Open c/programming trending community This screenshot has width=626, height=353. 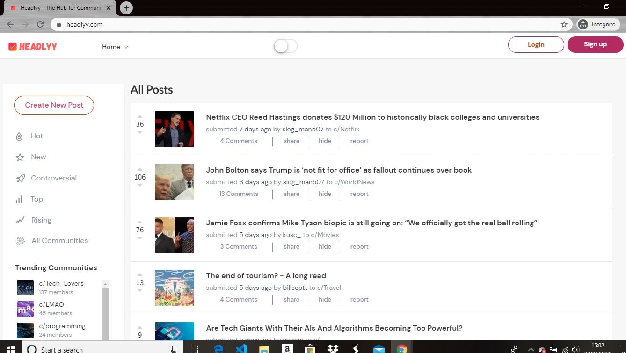pos(62,326)
